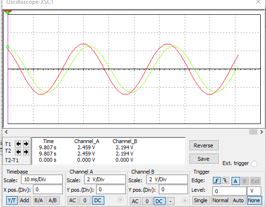Click T1 Channel_B value 2.194 V
The image size is (266, 207).
(124, 147)
